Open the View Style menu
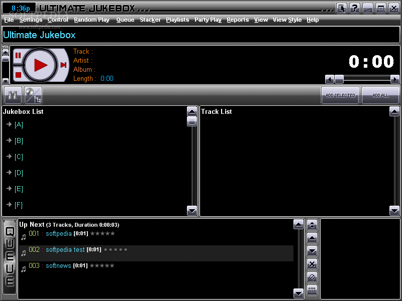 click(287, 20)
